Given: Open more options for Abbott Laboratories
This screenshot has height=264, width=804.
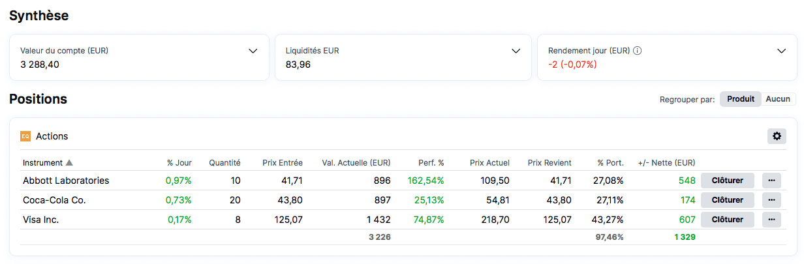Looking at the screenshot, I should coord(771,181).
